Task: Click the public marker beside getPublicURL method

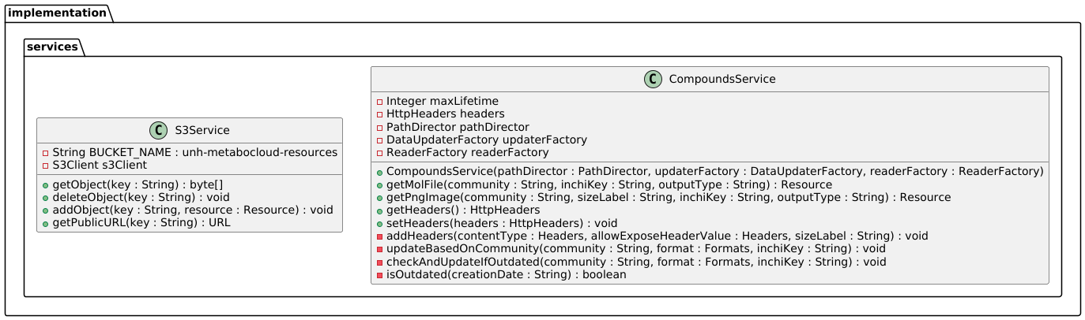Action: click(x=45, y=223)
